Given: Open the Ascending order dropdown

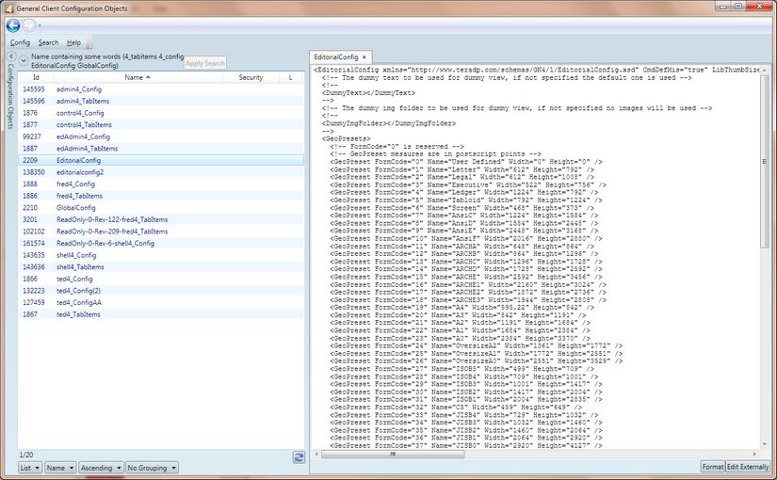Looking at the screenshot, I should [x=101, y=468].
